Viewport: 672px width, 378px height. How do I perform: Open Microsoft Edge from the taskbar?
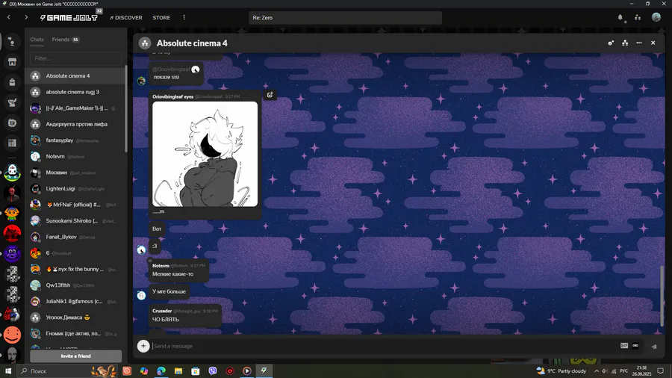pos(161,371)
